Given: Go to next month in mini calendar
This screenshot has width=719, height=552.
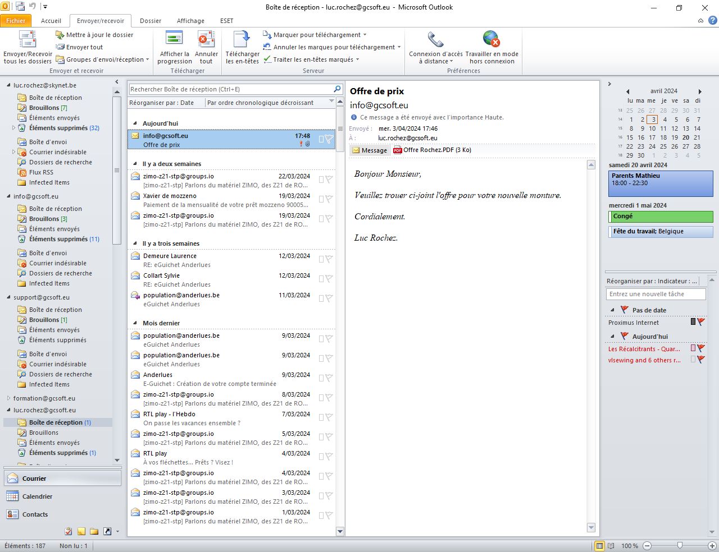Looking at the screenshot, I should (x=700, y=91).
